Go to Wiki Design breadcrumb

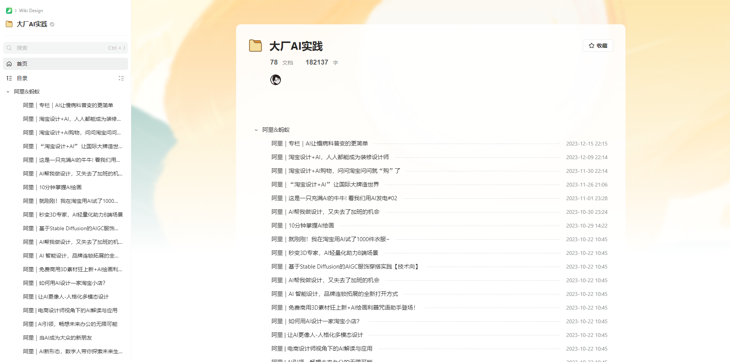point(31,11)
